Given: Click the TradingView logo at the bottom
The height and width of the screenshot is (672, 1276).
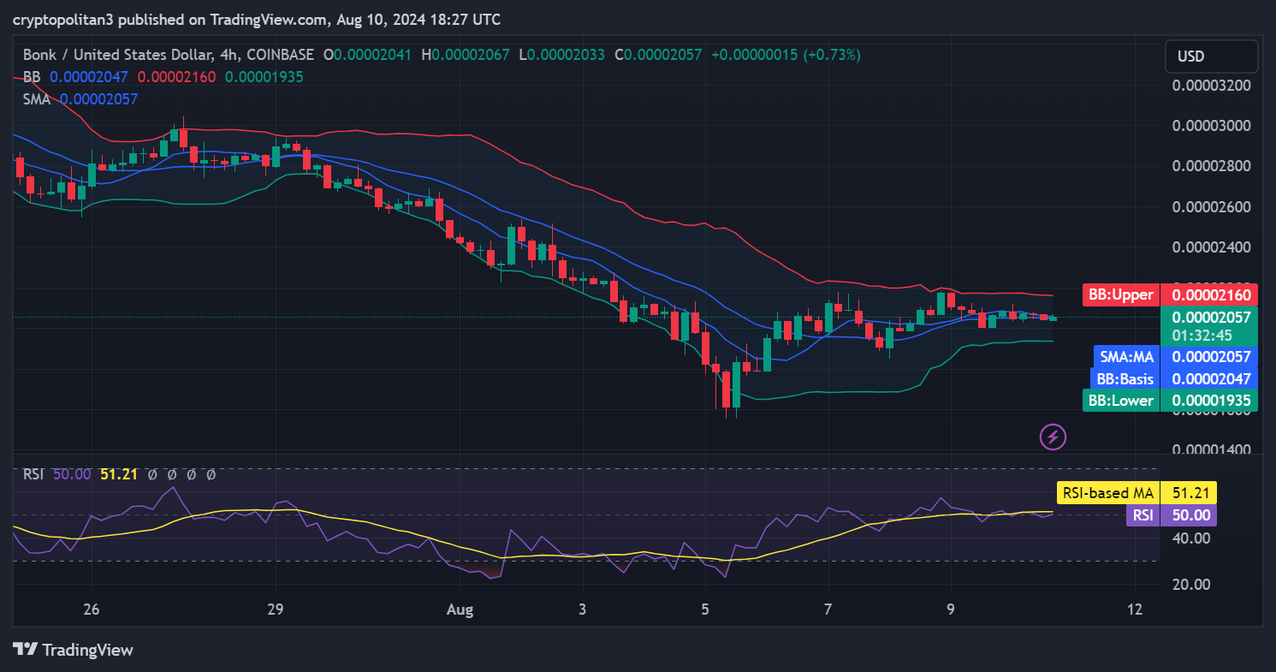Looking at the screenshot, I should [74, 650].
